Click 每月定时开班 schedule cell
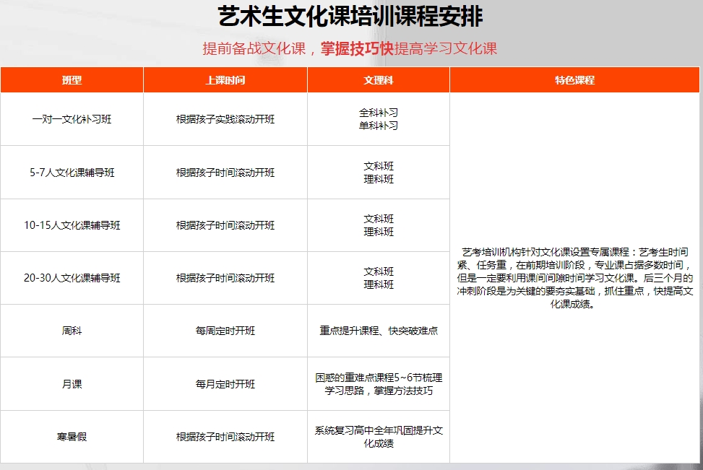This screenshot has width=703, height=470. (225, 383)
